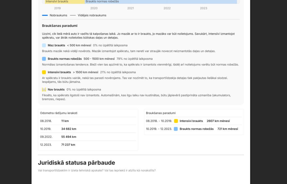Toggle the gray Vidējais nobraukums legend line
This screenshot has width=287, height=184.
click(x=73, y=15)
